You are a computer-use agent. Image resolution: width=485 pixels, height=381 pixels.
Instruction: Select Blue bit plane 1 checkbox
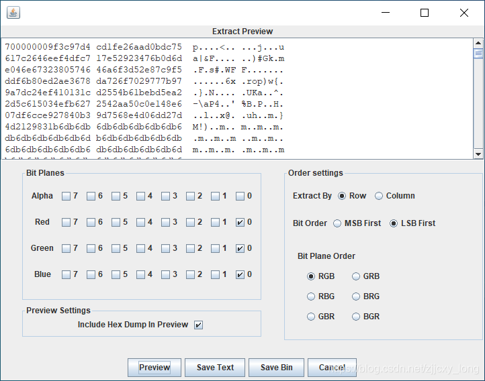tap(215, 274)
